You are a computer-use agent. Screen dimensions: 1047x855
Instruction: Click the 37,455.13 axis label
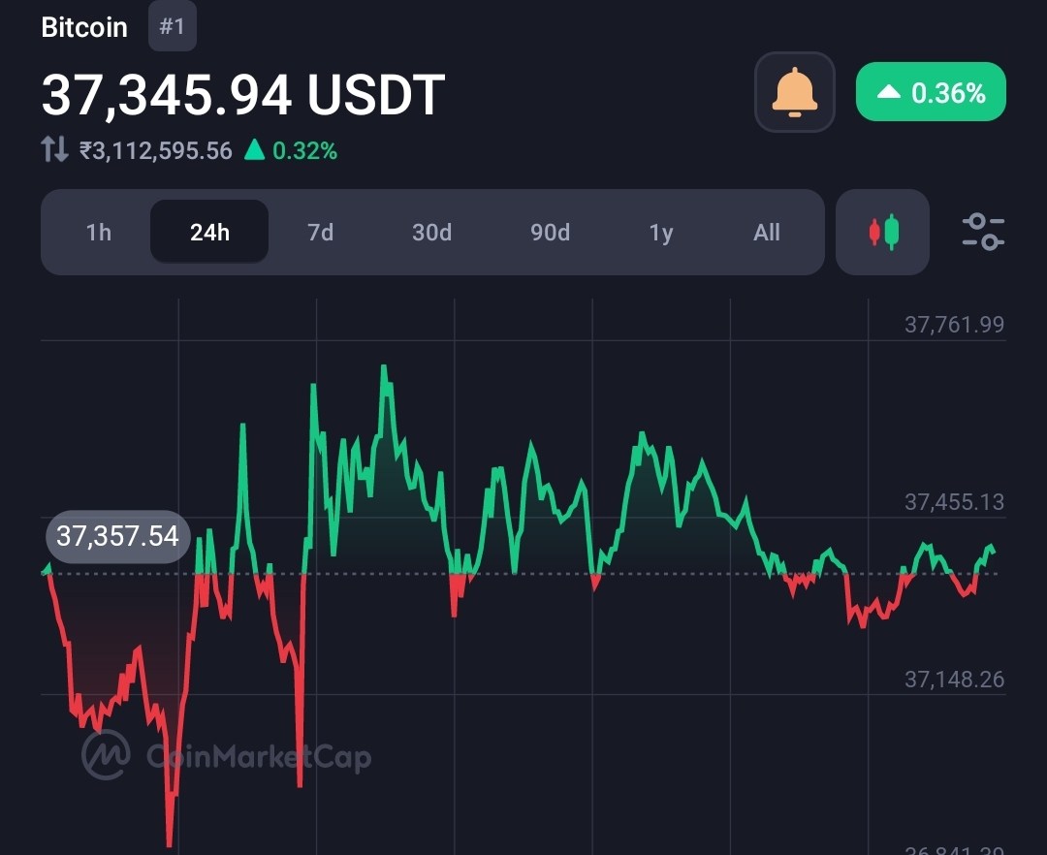point(954,502)
